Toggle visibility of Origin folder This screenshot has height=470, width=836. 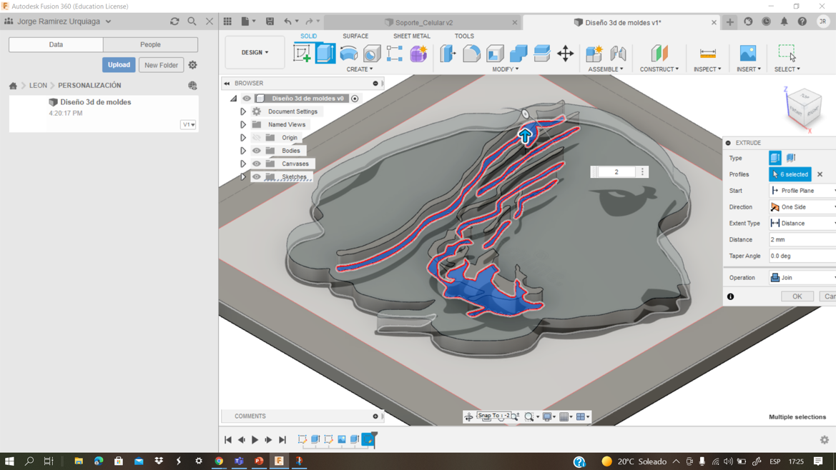(257, 137)
